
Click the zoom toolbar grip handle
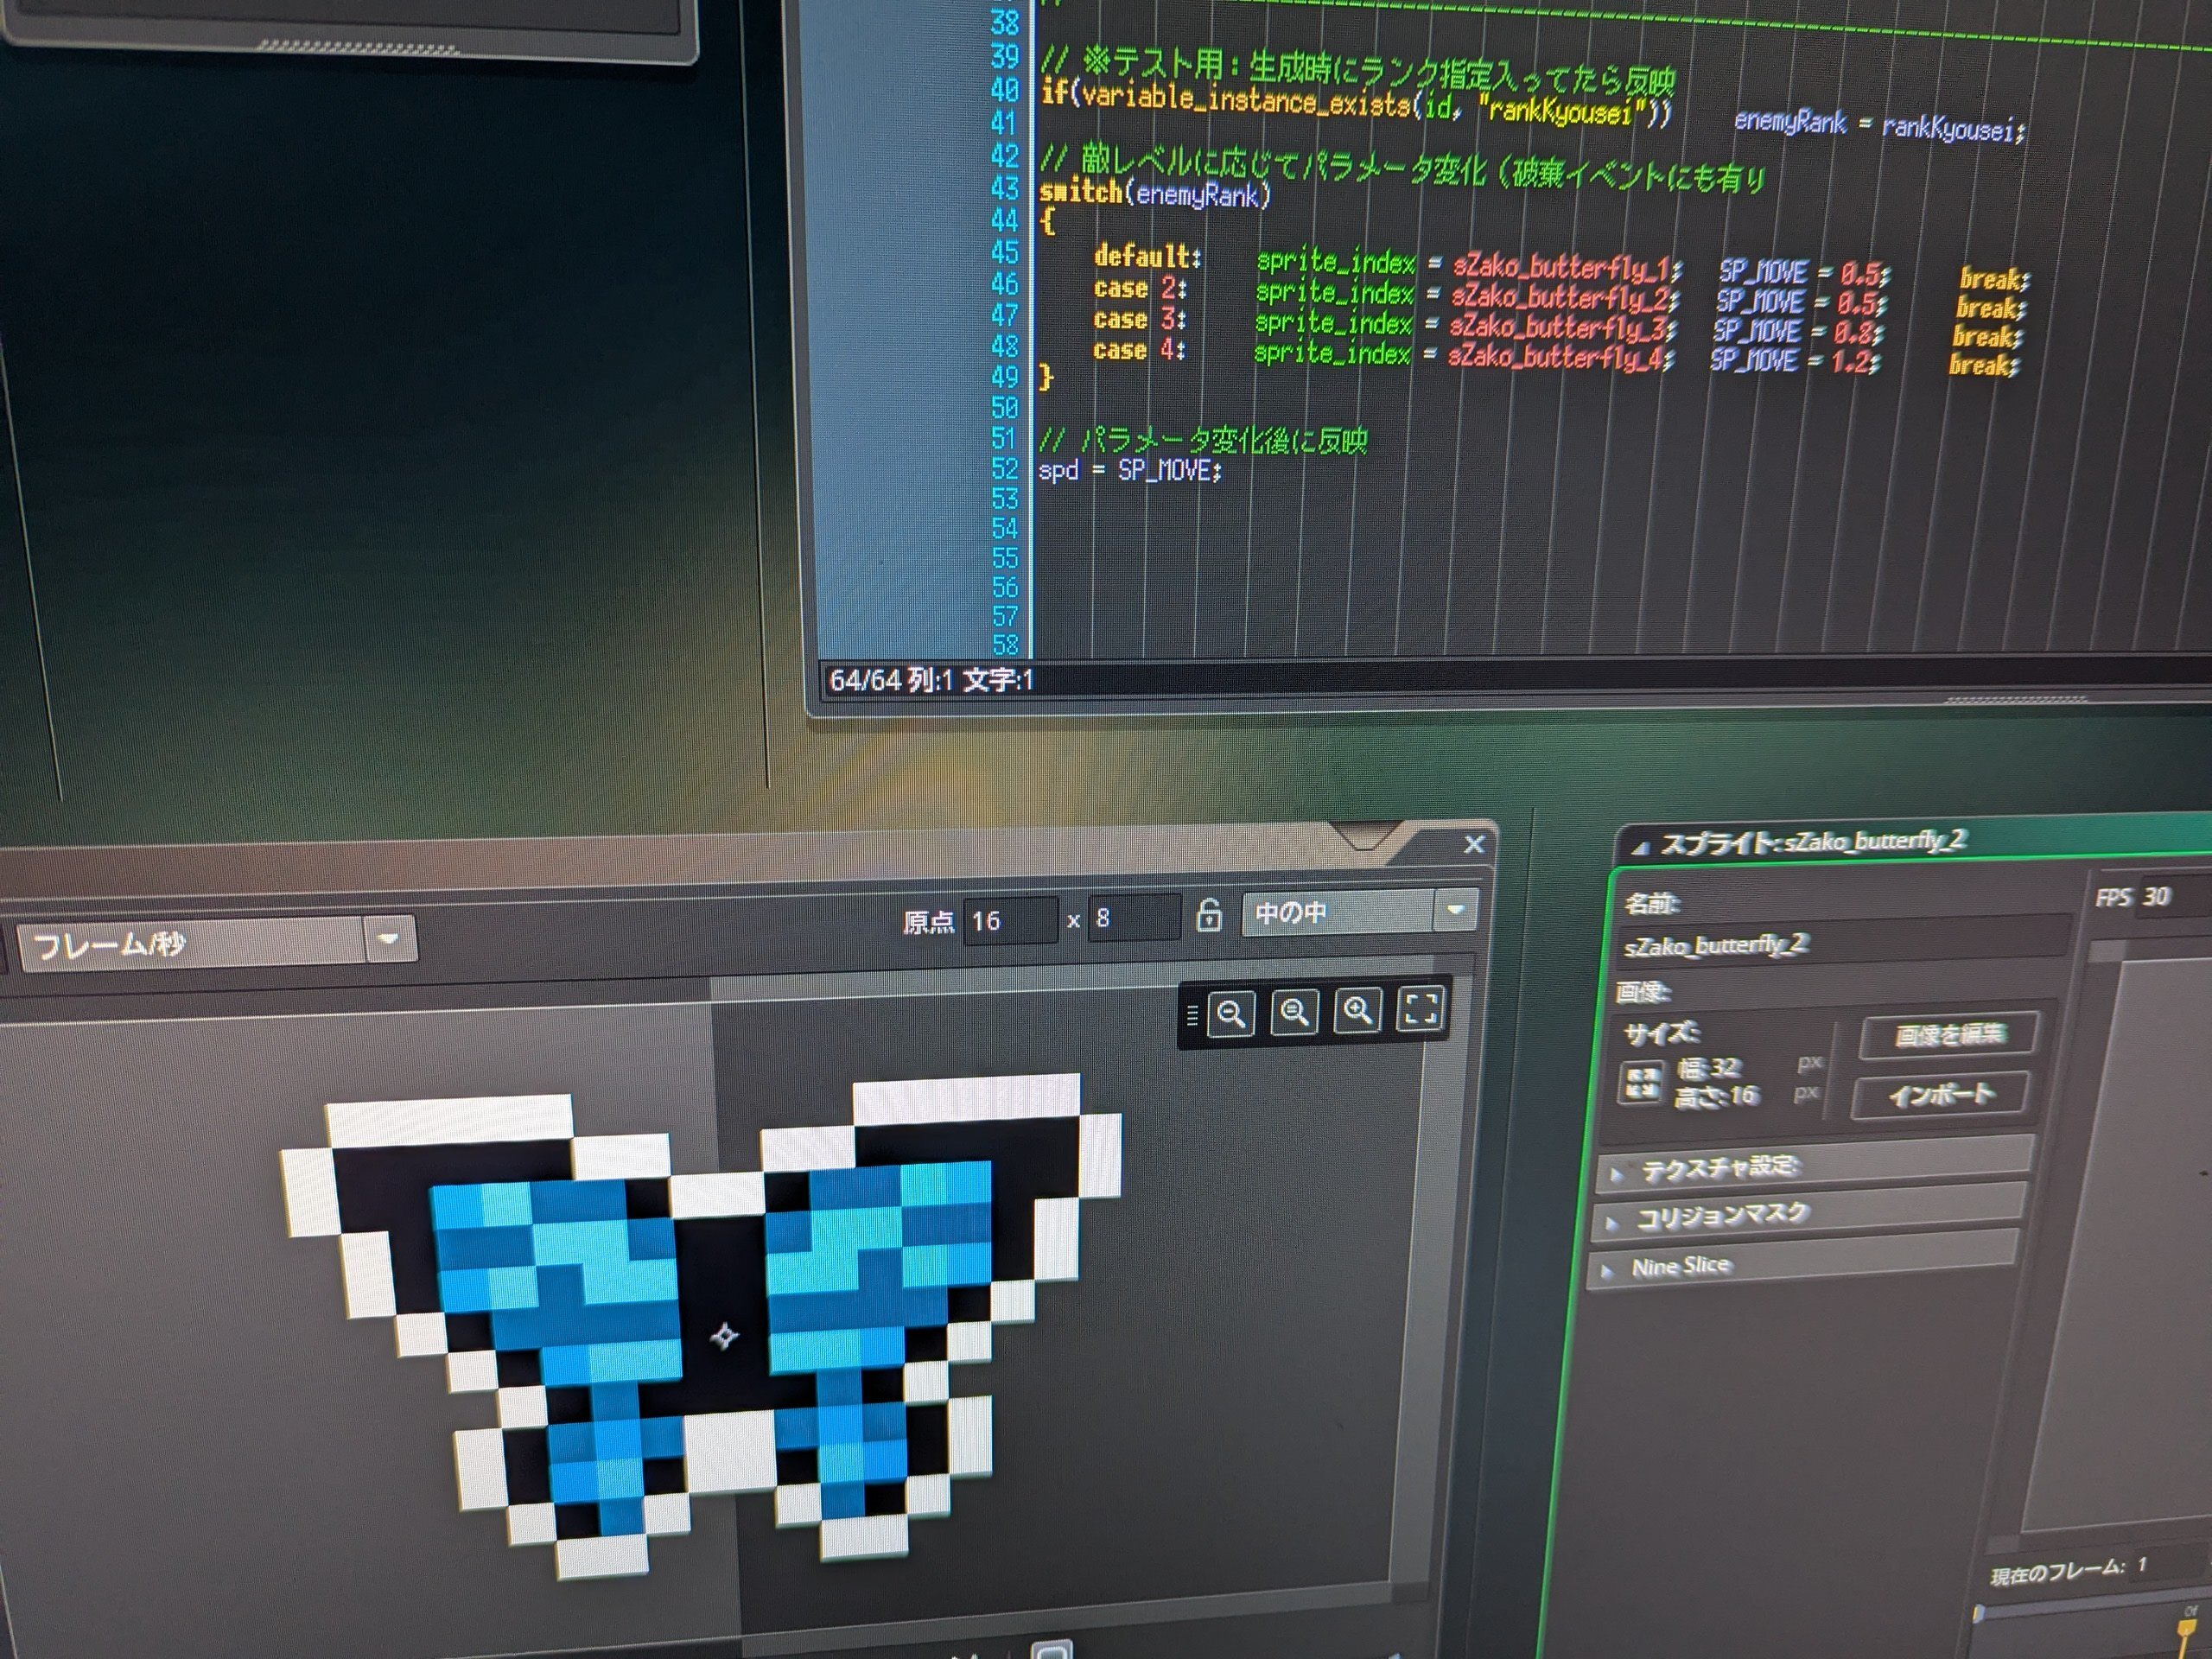coord(1191,1017)
